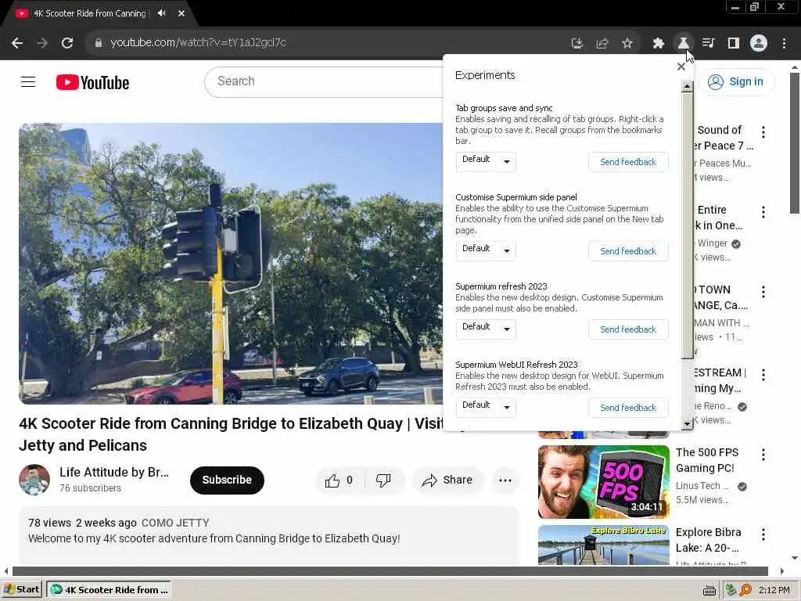The image size is (801, 601).
Task: Close the 4K Scooter Ride tab
Action: tap(181, 13)
